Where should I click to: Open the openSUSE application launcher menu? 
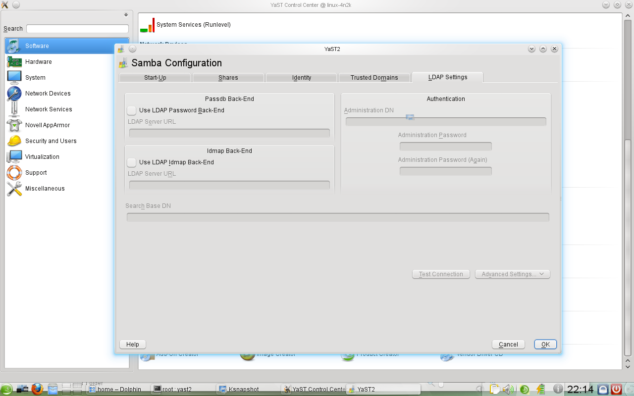click(x=6, y=389)
